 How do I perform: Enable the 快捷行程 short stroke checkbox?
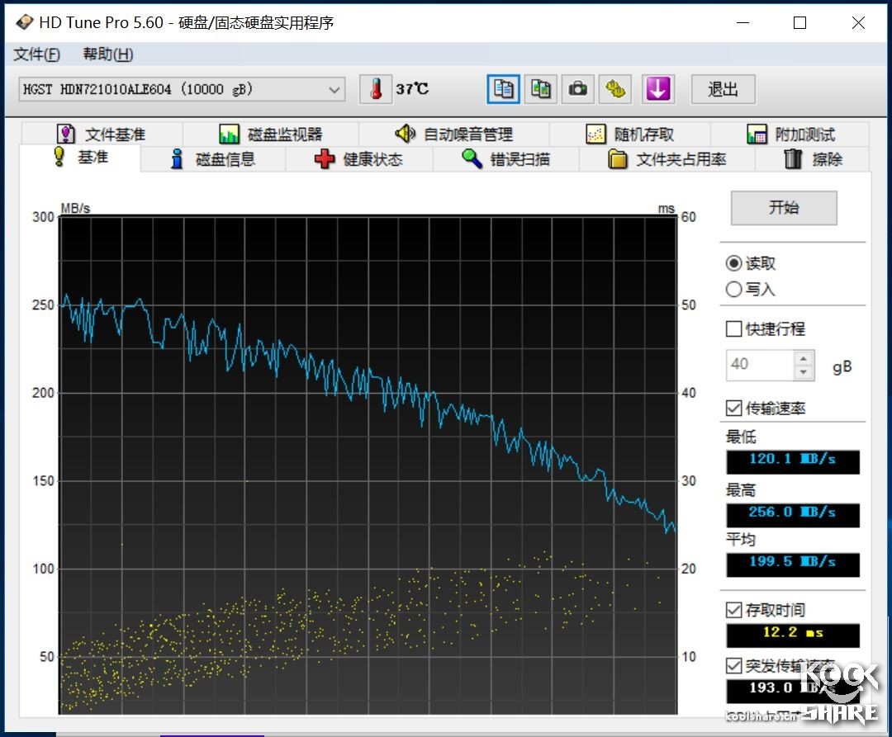pyautogui.click(x=733, y=329)
